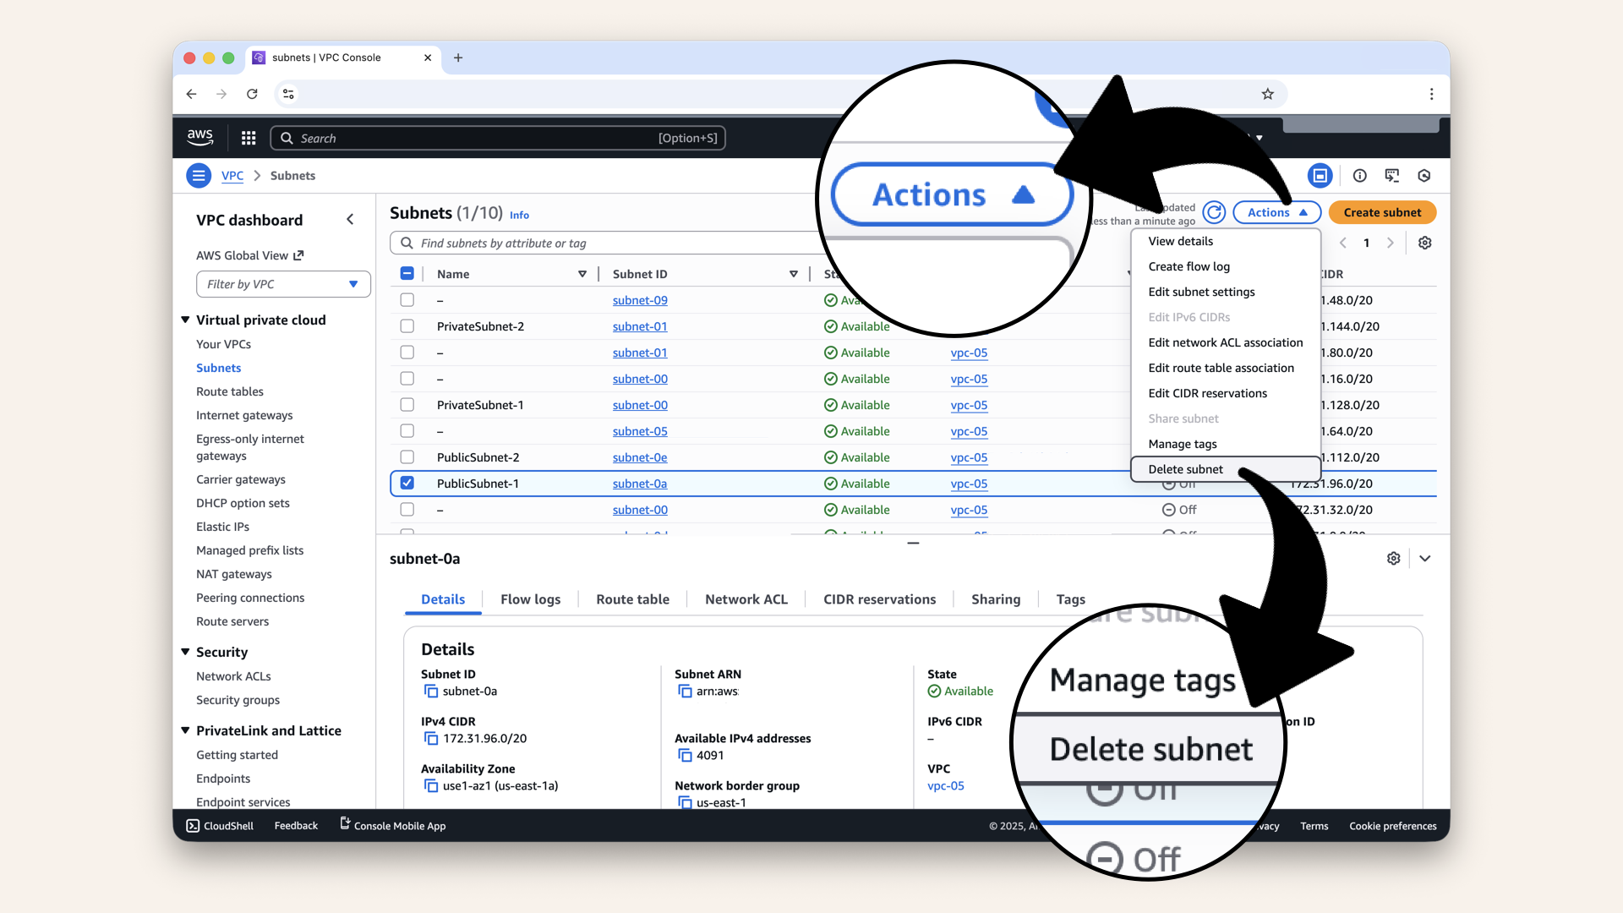Collapse the Virtual private cloud section
This screenshot has width=1623, height=913.
185,320
